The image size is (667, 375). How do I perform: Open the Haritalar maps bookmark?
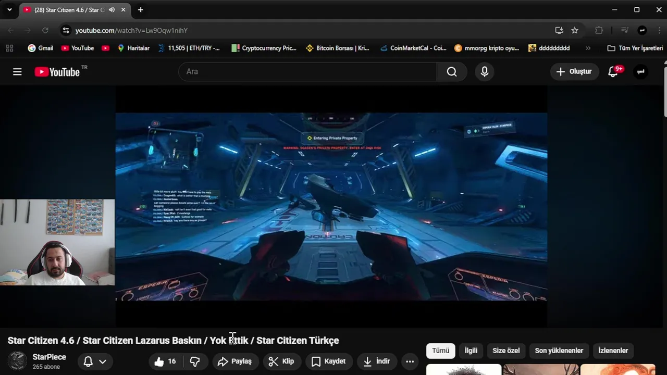coord(133,48)
